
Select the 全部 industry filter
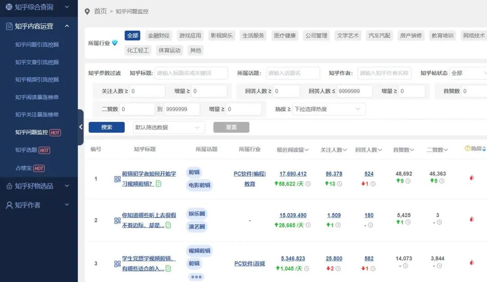pos(133,36)
